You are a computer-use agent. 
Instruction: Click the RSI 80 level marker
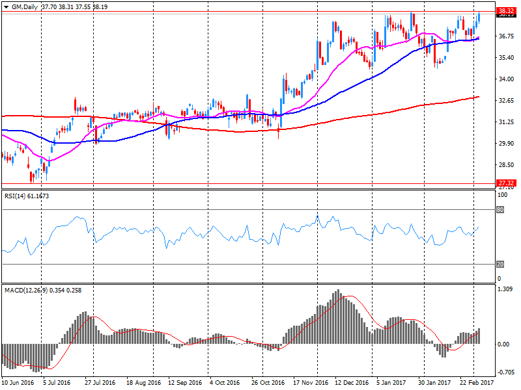(x=501, y=210)
